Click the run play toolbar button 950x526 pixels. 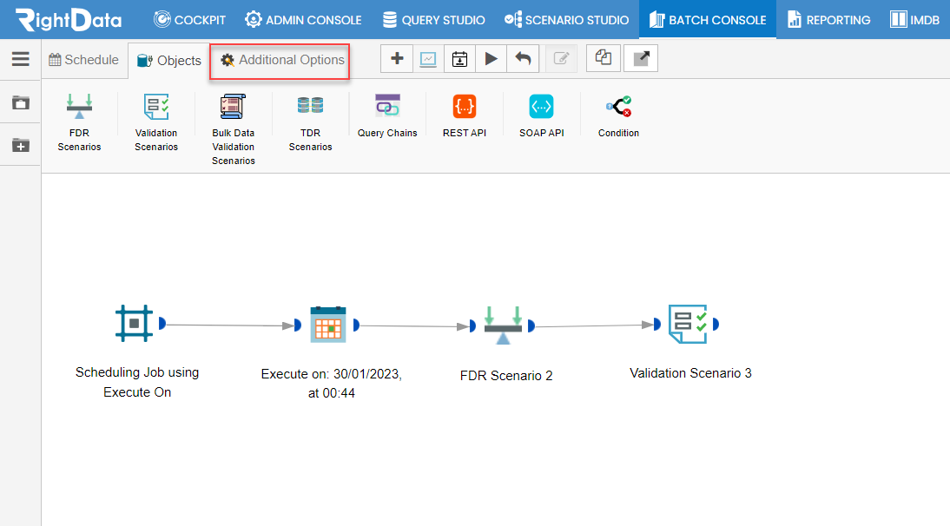[x=491, y=59]
